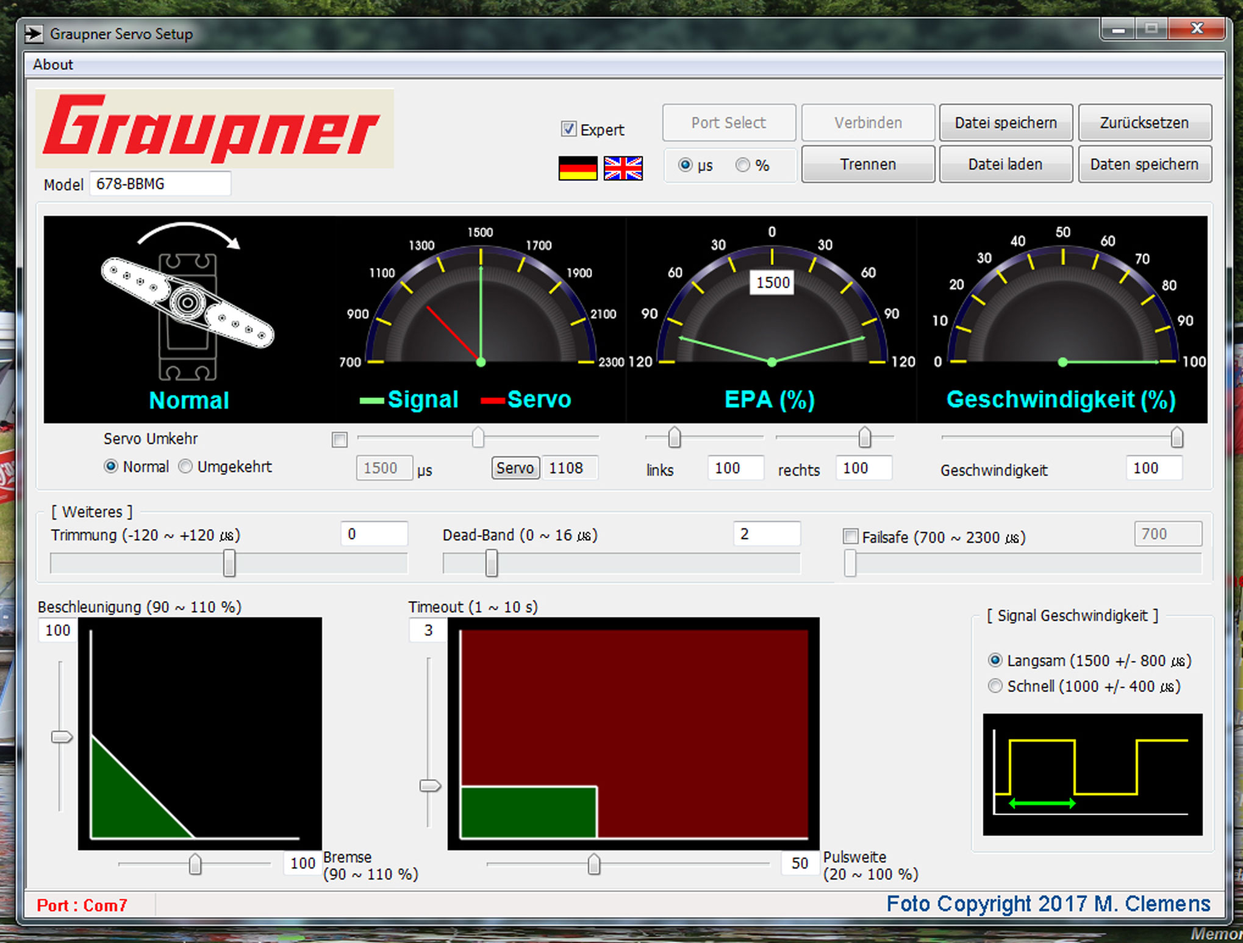Click the German flag language icon
This screenshot has width=1243, height=943.
[x=577, y=168]
